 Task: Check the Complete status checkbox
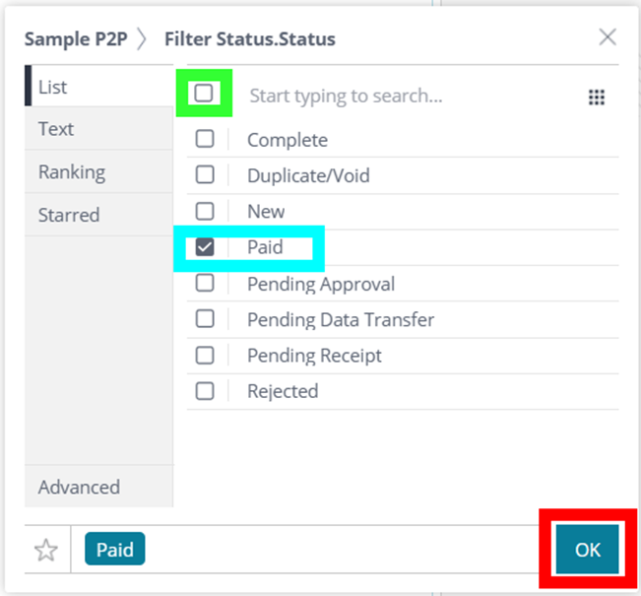coord(205,139)
